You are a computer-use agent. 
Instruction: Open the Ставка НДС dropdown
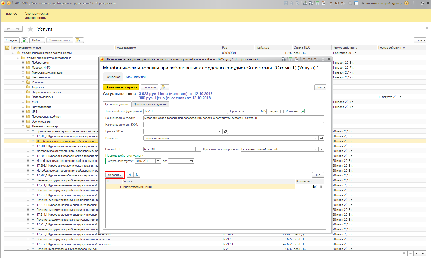point(198,149)
